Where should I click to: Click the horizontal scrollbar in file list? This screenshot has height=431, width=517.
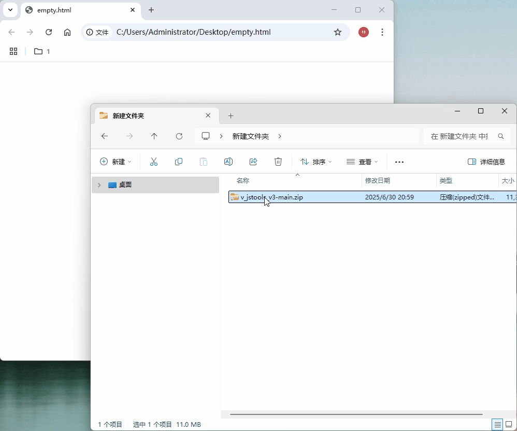[356, 414]
